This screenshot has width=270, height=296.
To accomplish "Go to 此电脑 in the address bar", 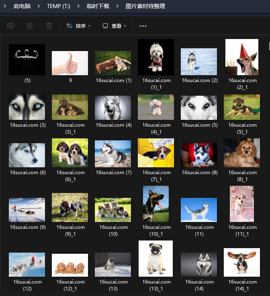I will point(22,6).
